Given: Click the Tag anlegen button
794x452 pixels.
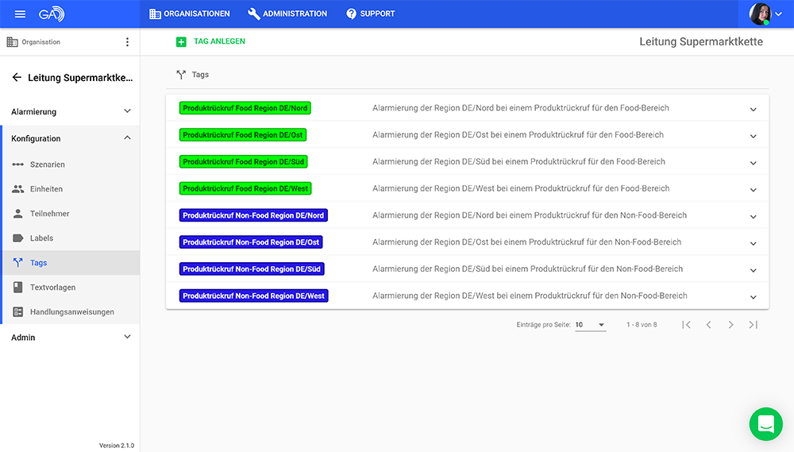Looking at the screenshot, I should pos(211,41).
